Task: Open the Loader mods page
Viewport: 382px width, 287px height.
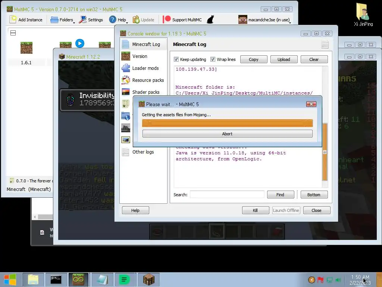Action: point(144,68)
